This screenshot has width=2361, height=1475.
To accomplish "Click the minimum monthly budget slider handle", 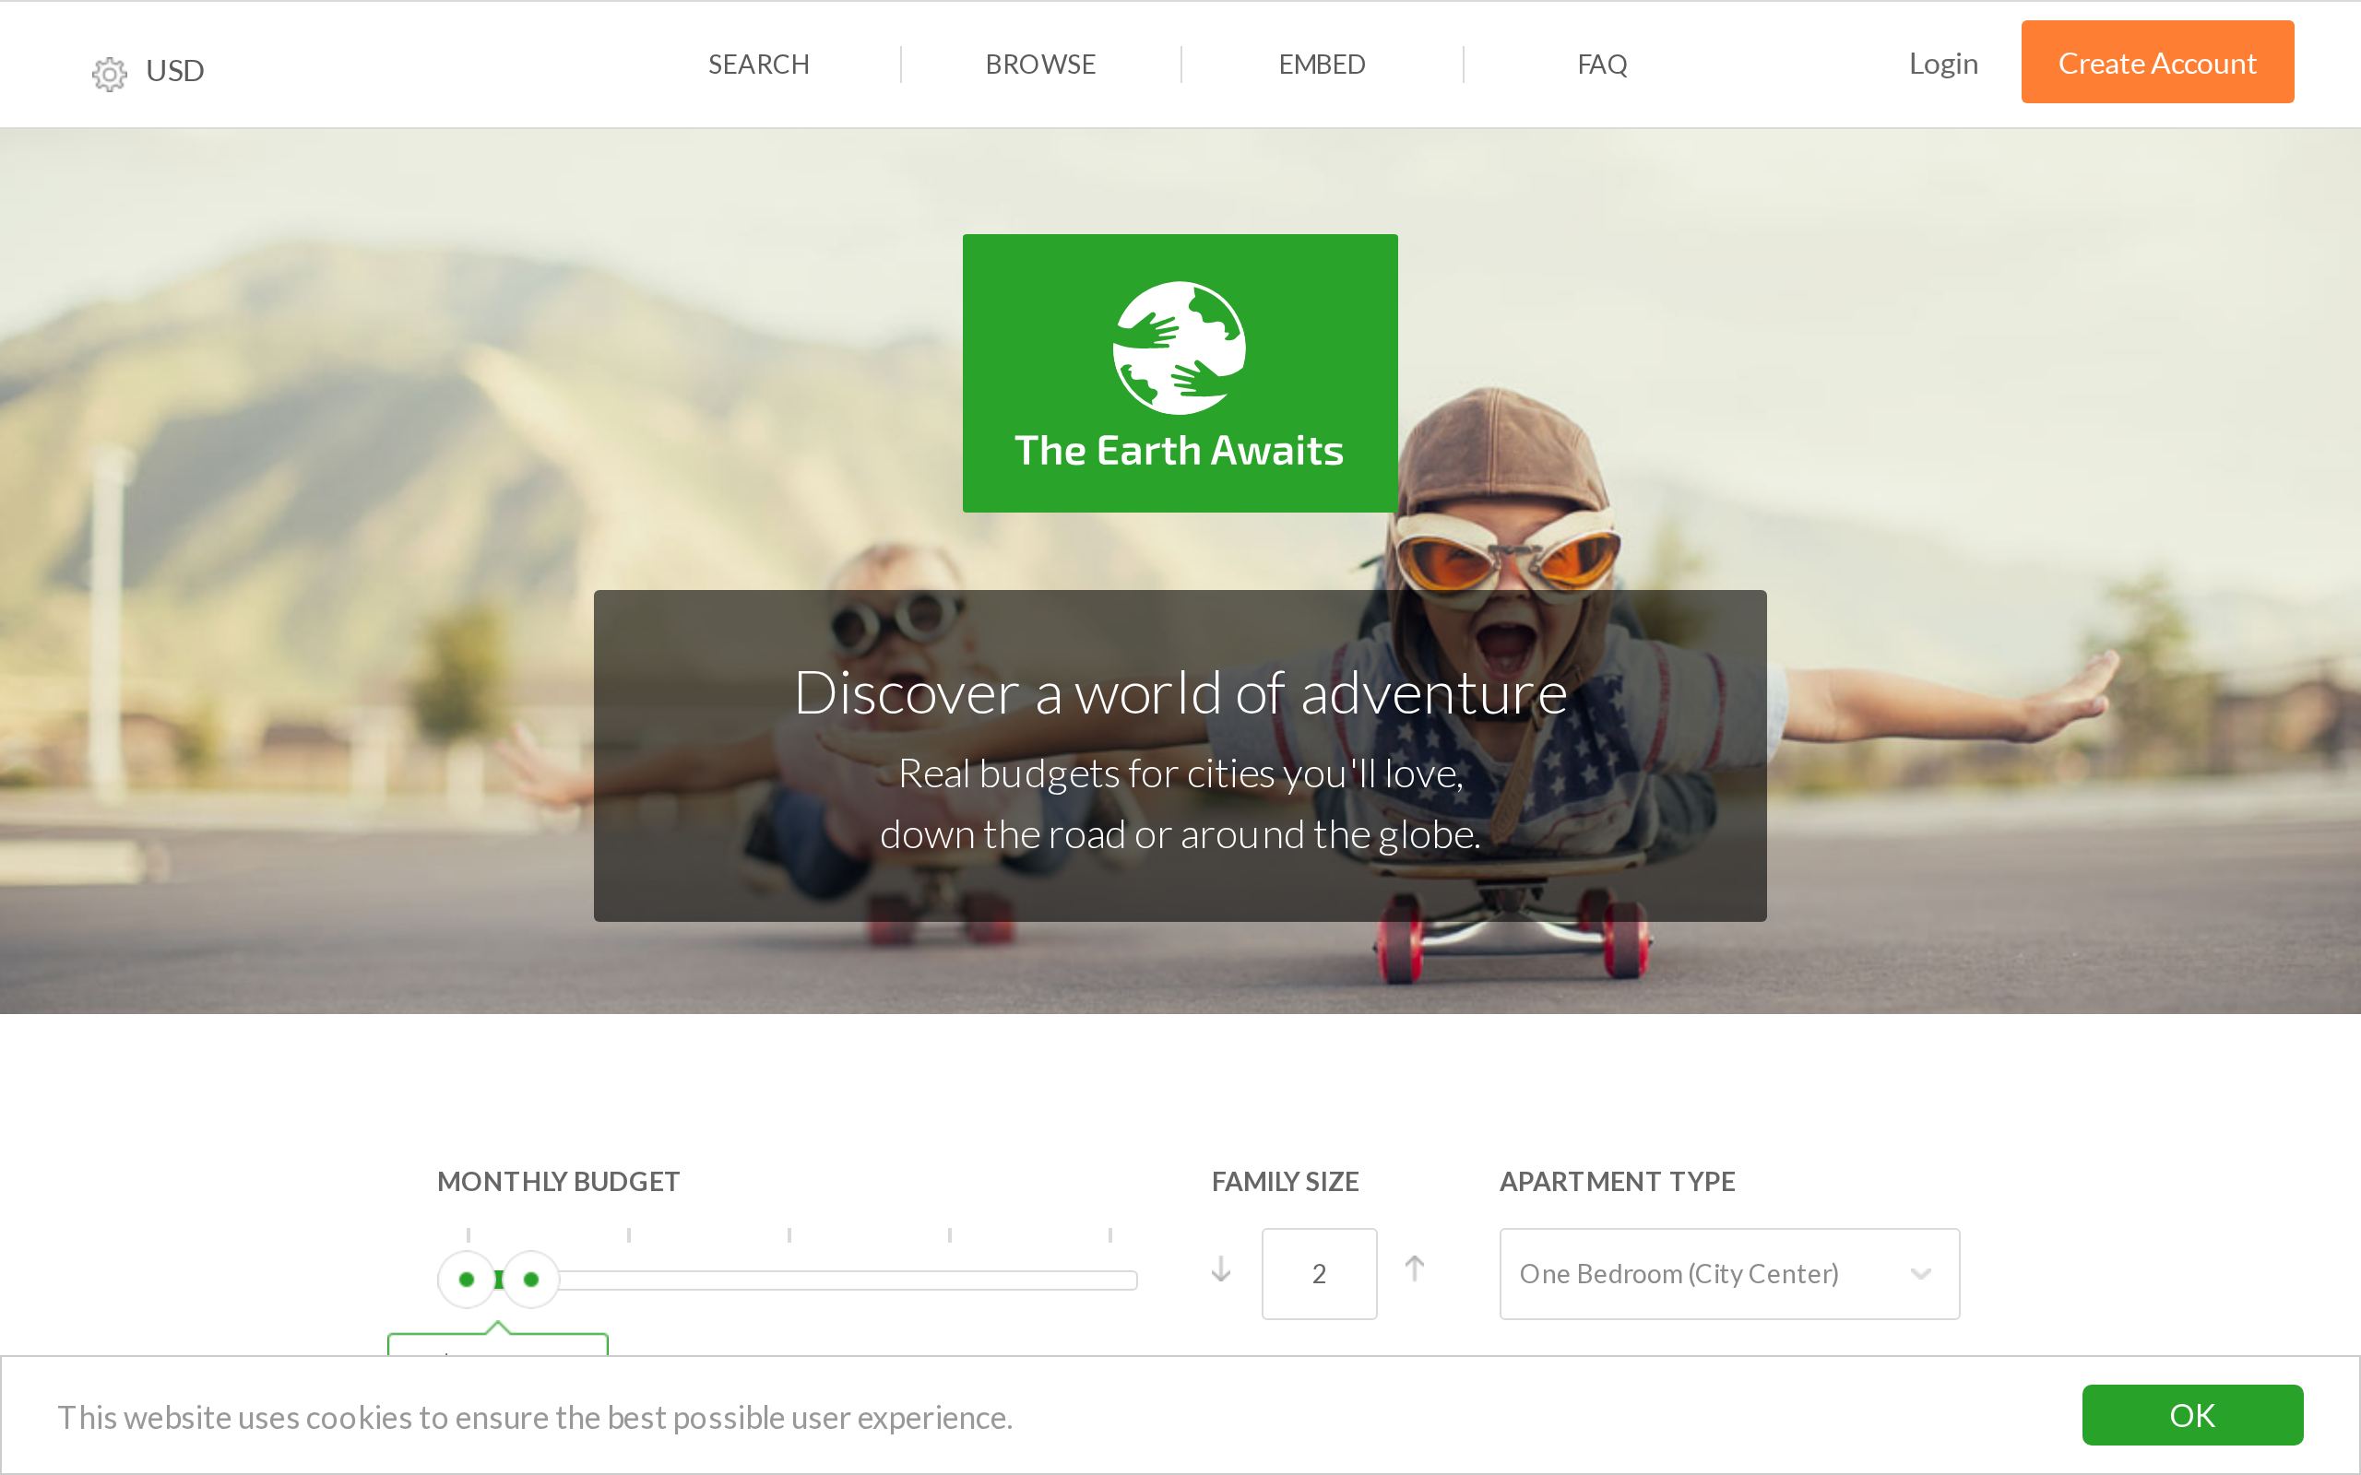I will pos(467,1279).
